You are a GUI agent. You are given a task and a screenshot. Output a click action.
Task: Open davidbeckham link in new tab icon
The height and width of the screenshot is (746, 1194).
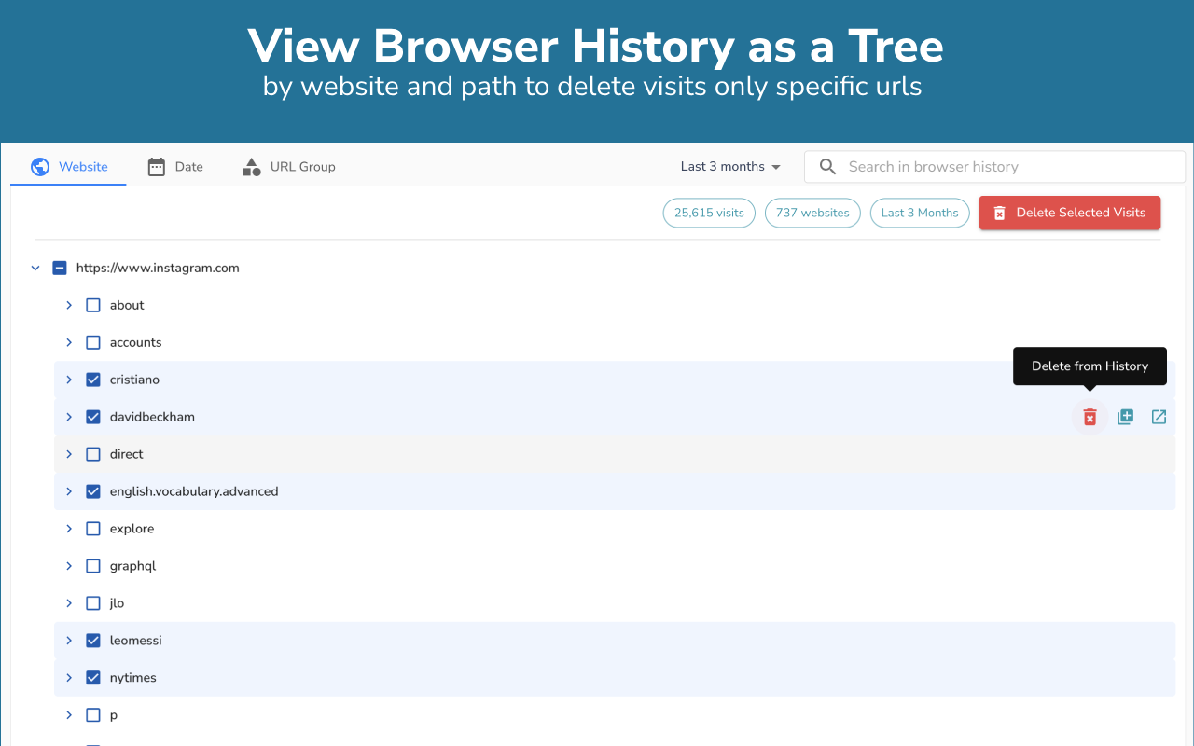click(1159, 417)
